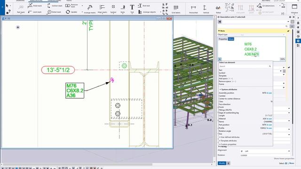Switch to the highlighted Values tab
The height and width of the screenshot is (169, 301).
tap(231, 39)
